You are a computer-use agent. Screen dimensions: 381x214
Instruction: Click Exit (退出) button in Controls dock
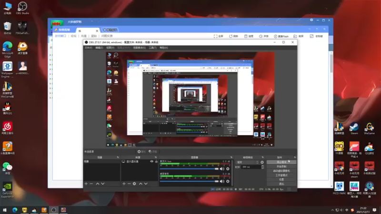coord(281,184)
